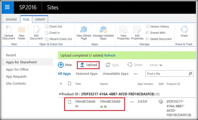Open Manage Installed Apps
Screen dimensions: 198x120
click(x=103, y=33)
